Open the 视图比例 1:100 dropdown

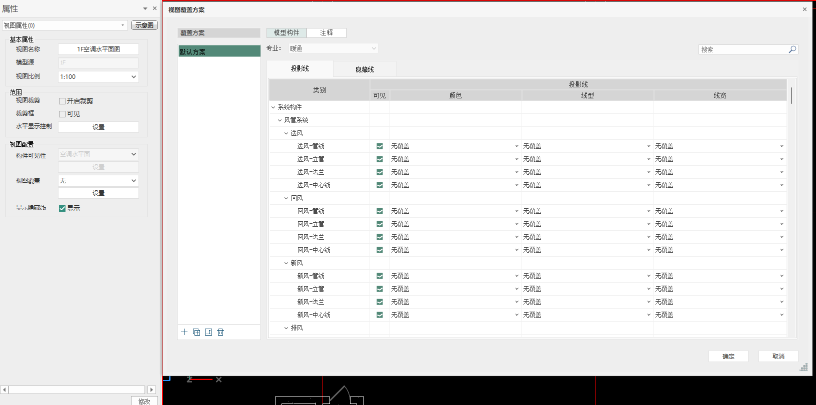pos(98,77)
